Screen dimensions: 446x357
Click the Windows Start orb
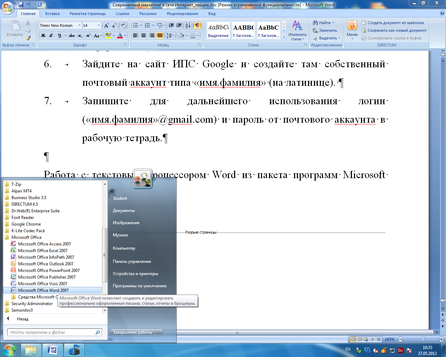[9, 350]
